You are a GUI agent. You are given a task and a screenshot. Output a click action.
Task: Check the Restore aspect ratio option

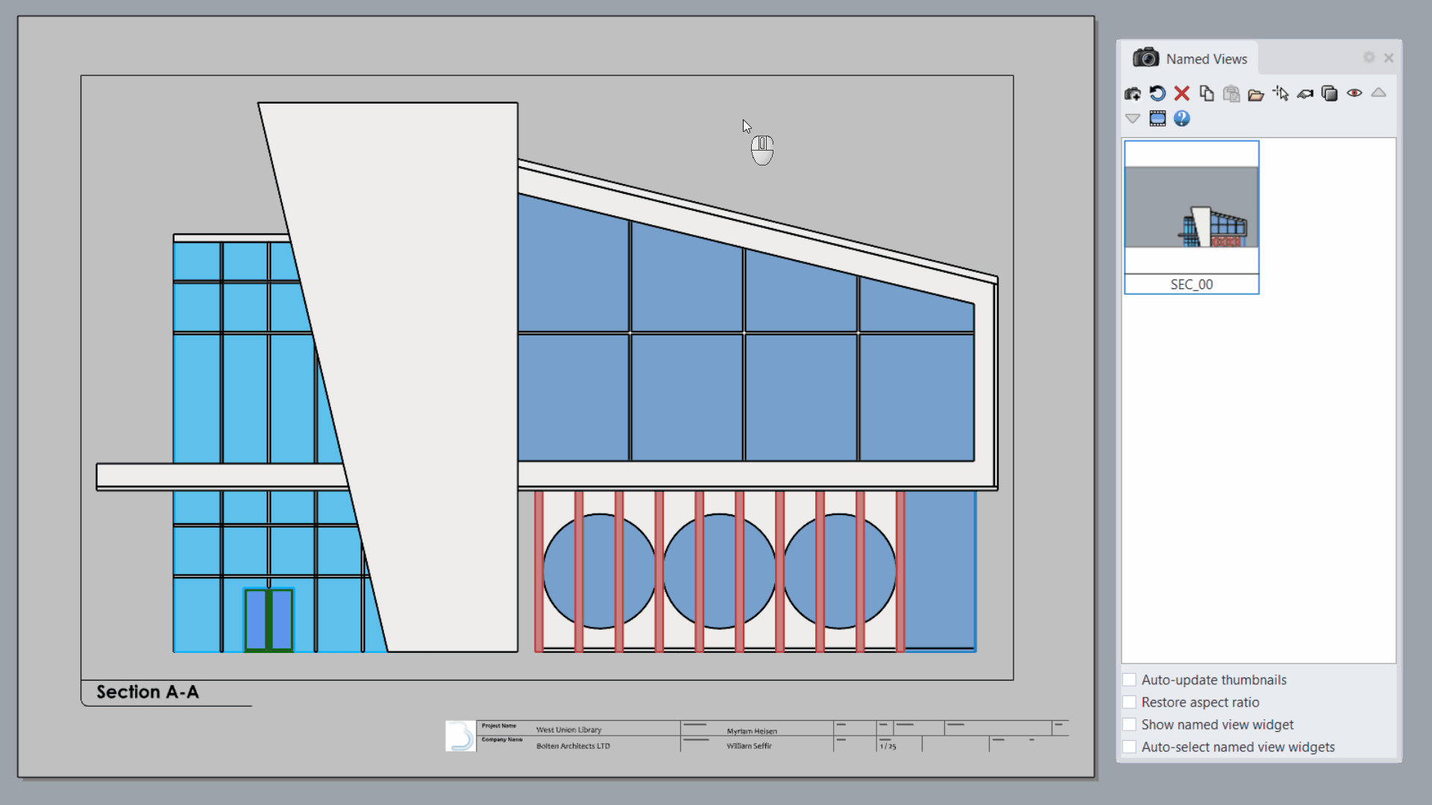tap(1129, 702)
